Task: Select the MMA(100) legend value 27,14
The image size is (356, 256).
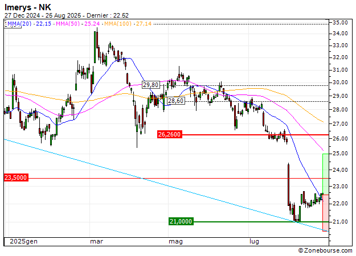Action: pyautogui.click(x=144, y=23)
